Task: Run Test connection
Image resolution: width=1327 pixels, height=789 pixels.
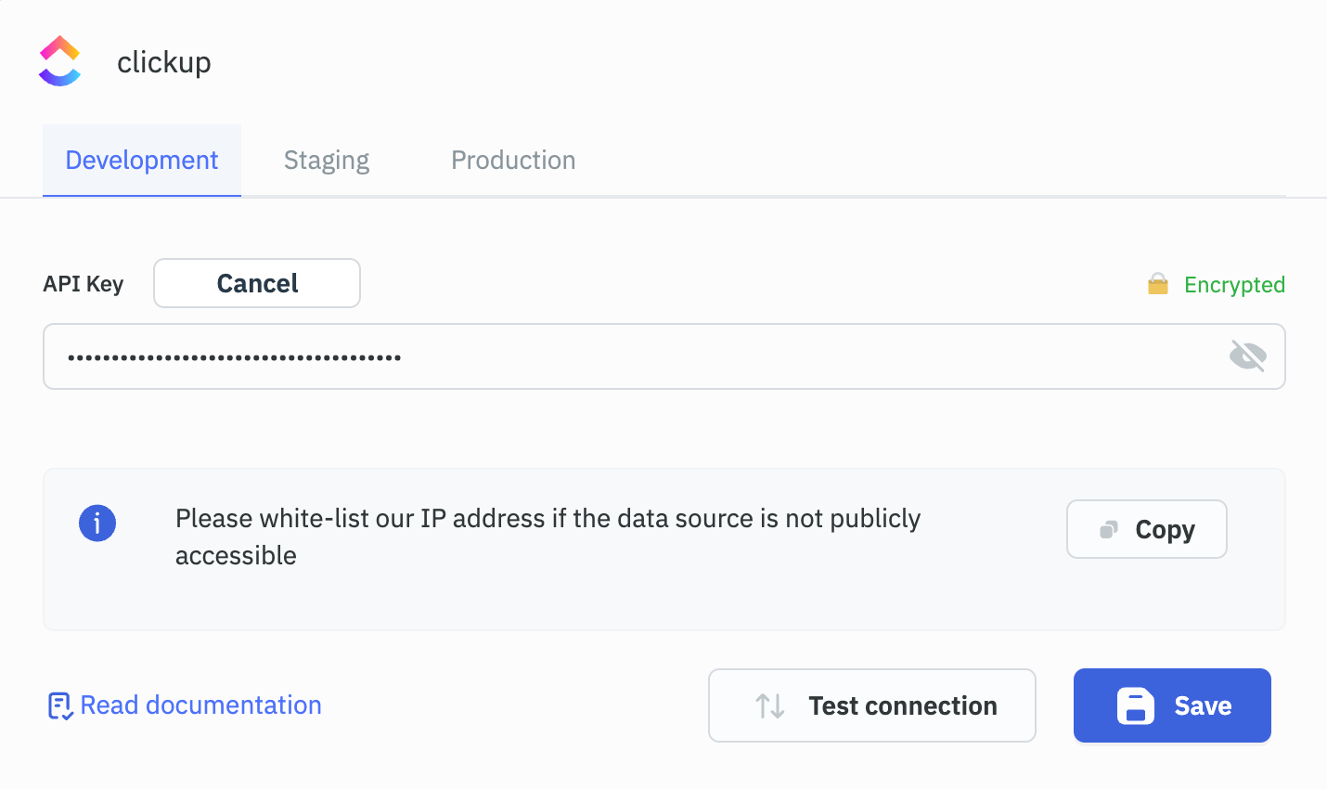Action: tap(871, 705)
